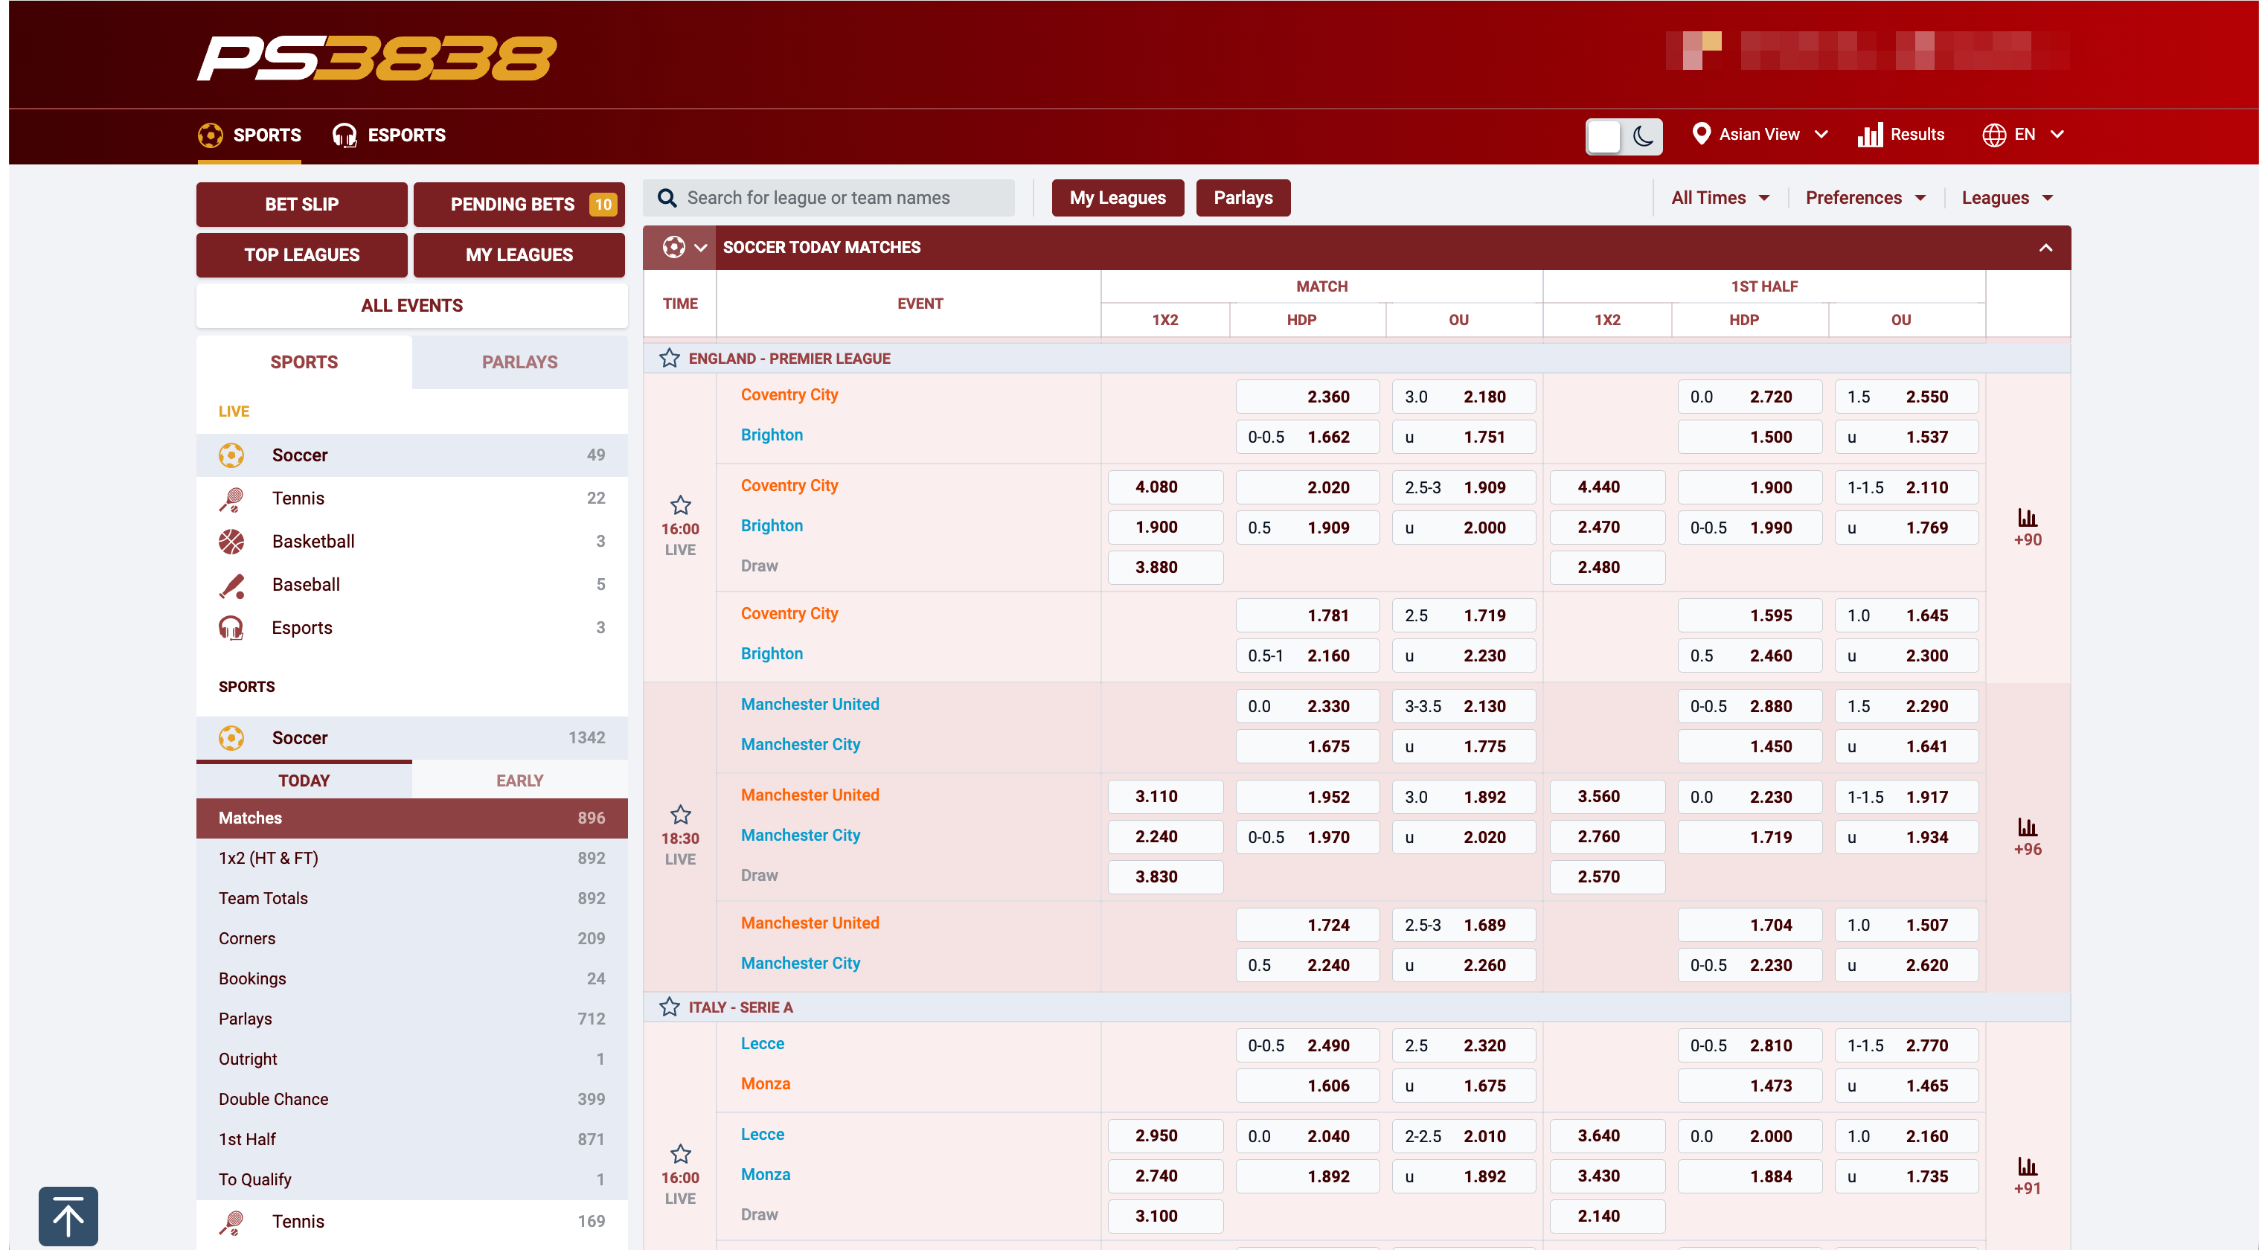This screenshot has width=2259, height=1250.
Task: Click the Soccer icon with 1342 events
Action: pyautogui.click(x=231, y=739)
